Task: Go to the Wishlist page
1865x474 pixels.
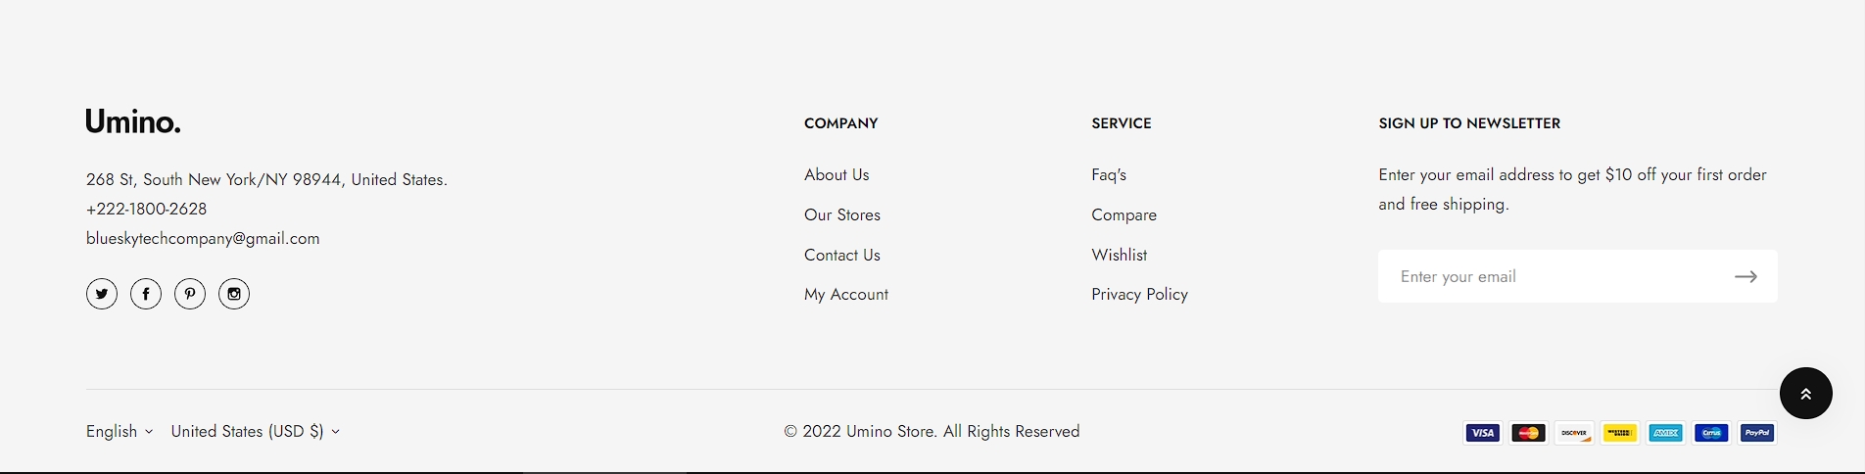Action: [x=1120, y=256]
